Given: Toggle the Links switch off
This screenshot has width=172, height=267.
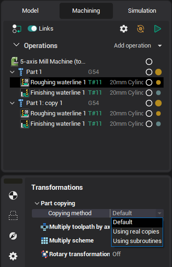Looking at the screenshot, I should (32, 29).
